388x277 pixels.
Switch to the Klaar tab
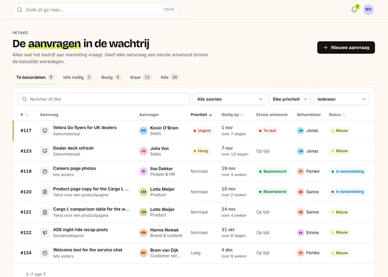(141, 77)
